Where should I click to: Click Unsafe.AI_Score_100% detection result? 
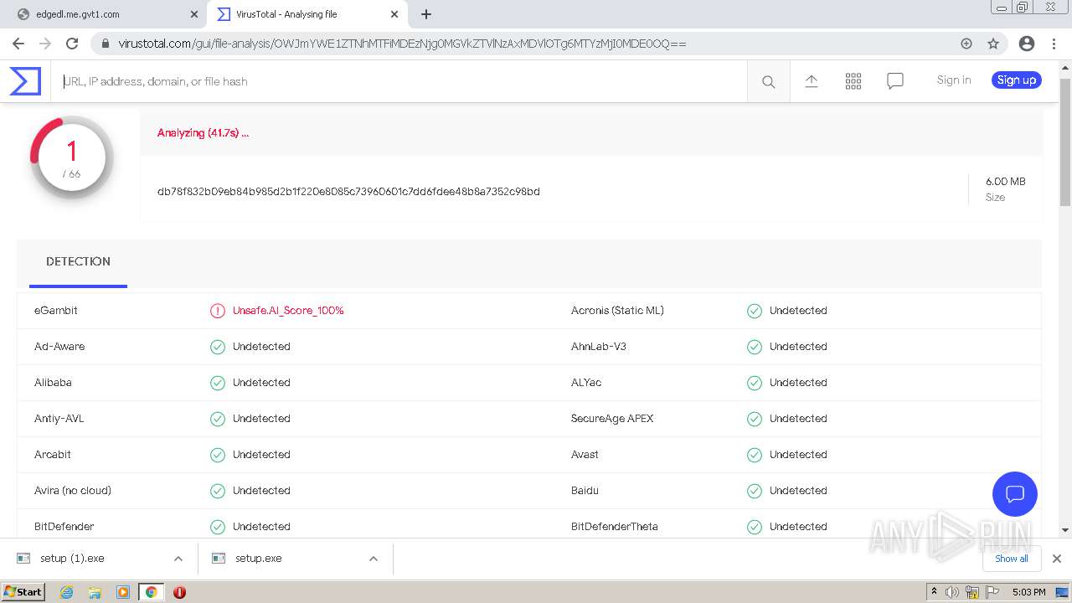(x=288, y=311)
